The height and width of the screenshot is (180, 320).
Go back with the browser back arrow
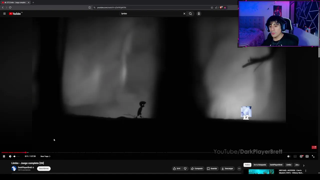[x=3, y=7]
